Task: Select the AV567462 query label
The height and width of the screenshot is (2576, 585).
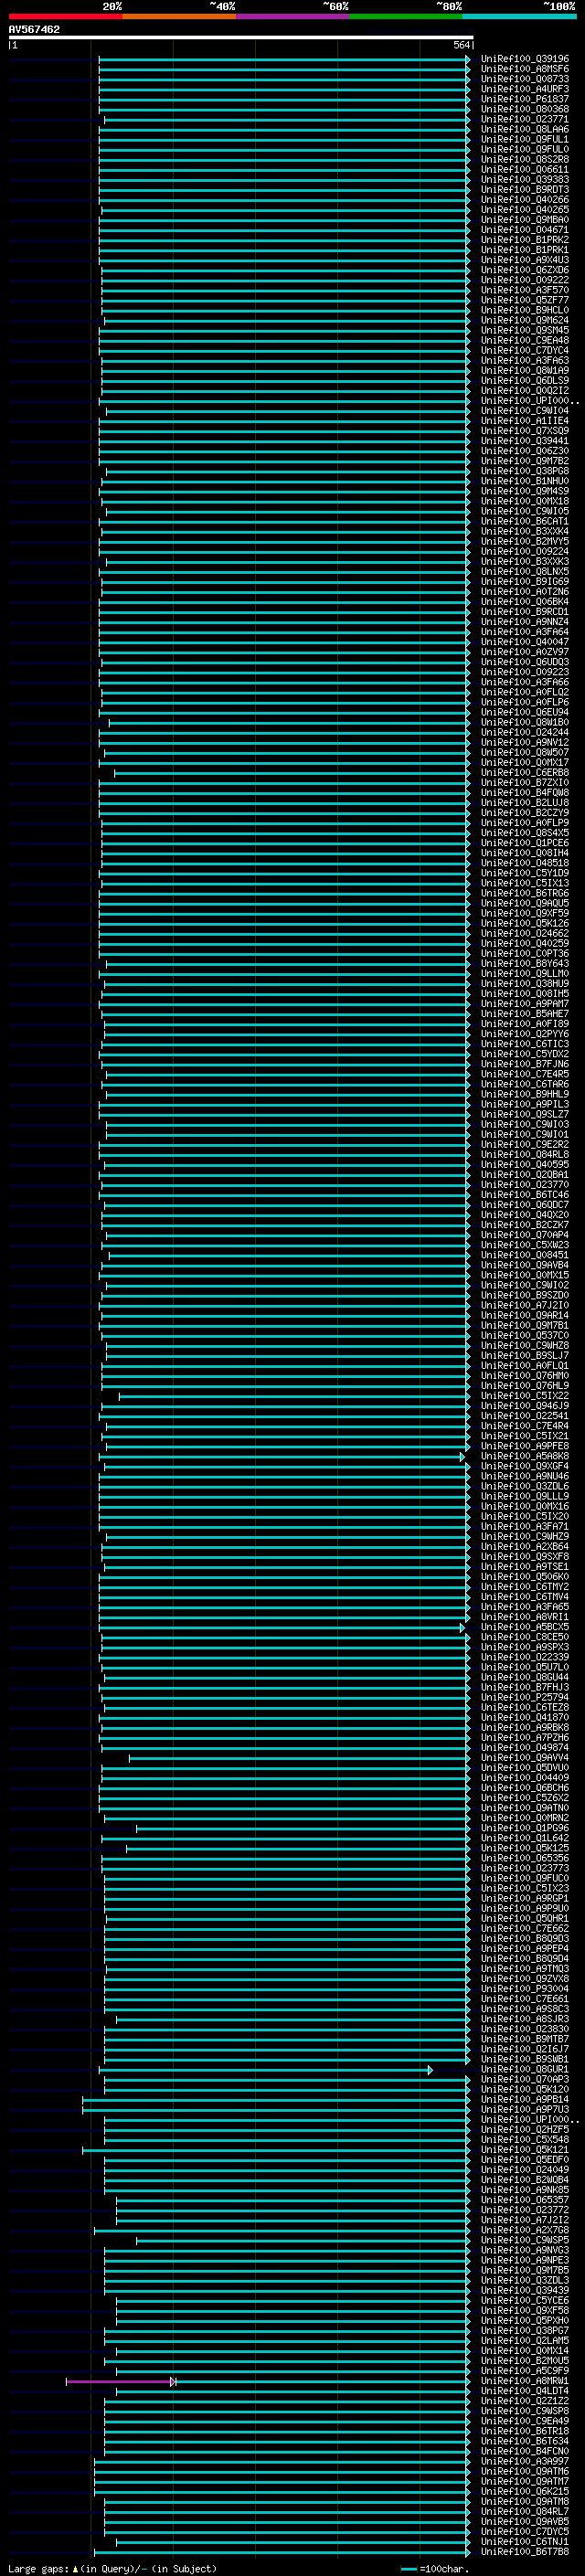Action: (34, 29)
